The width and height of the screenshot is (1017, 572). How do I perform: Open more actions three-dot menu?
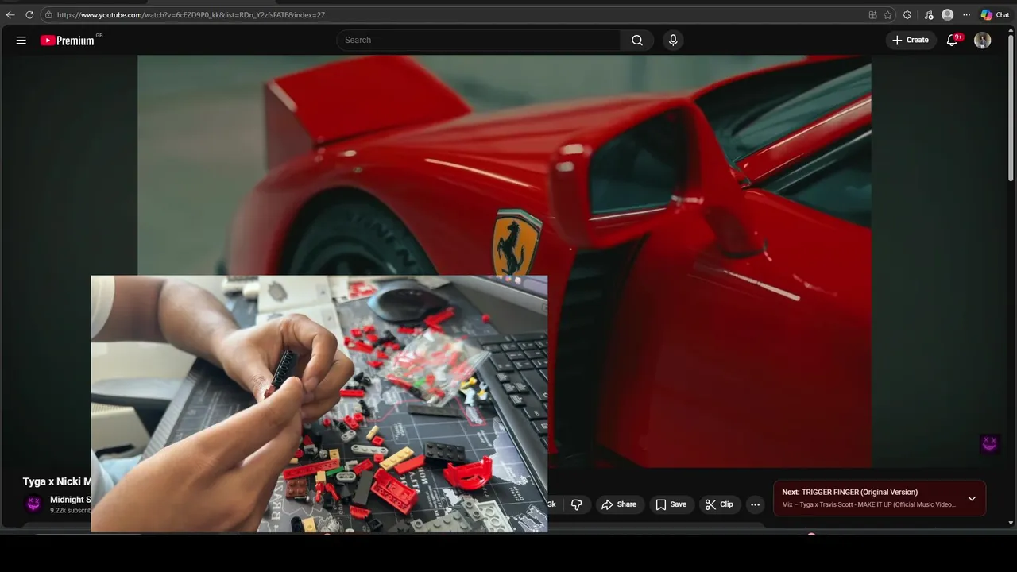click(756, 504)
